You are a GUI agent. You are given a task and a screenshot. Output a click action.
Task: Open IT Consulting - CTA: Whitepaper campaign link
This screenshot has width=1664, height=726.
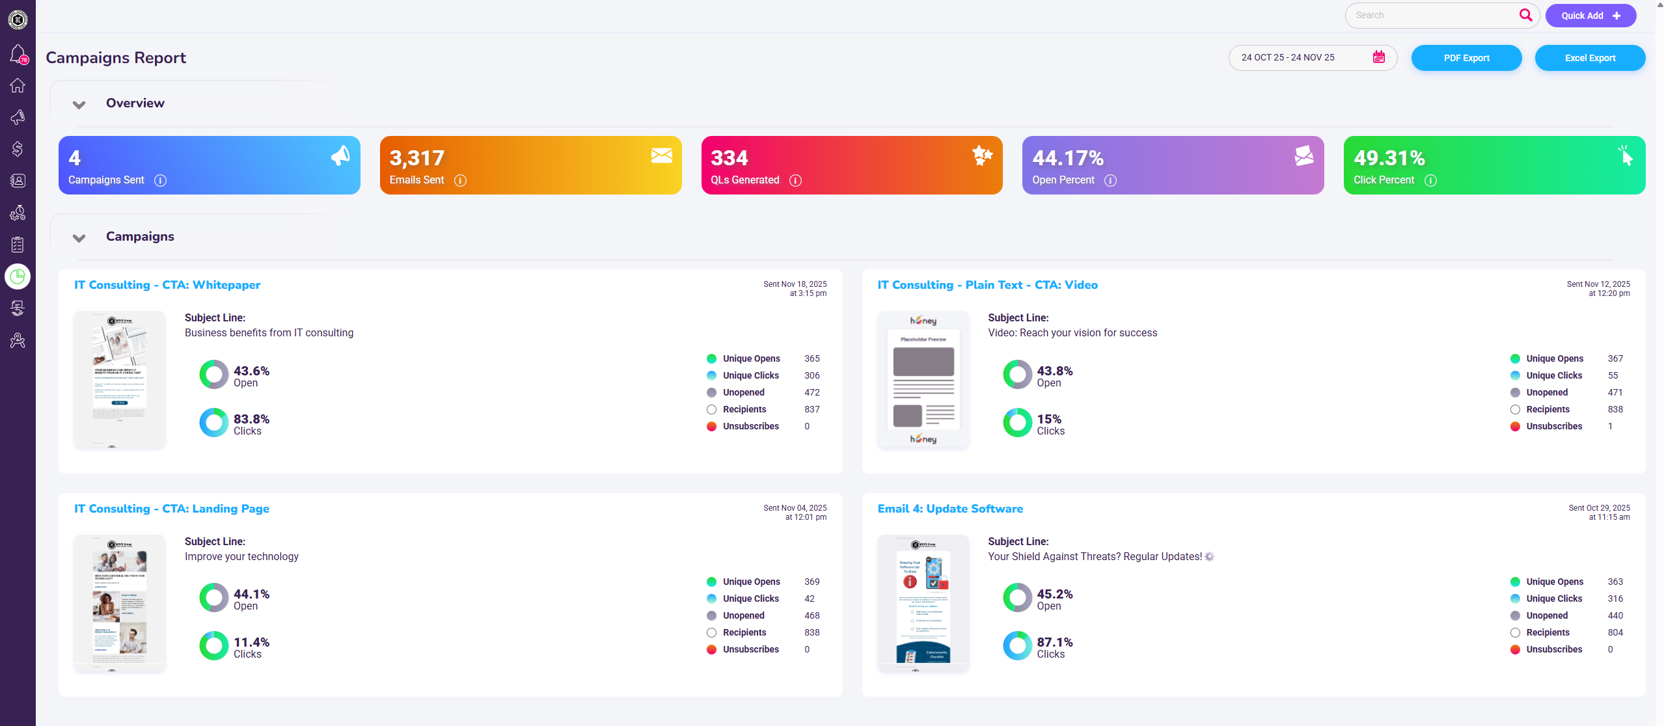[167, 285]
